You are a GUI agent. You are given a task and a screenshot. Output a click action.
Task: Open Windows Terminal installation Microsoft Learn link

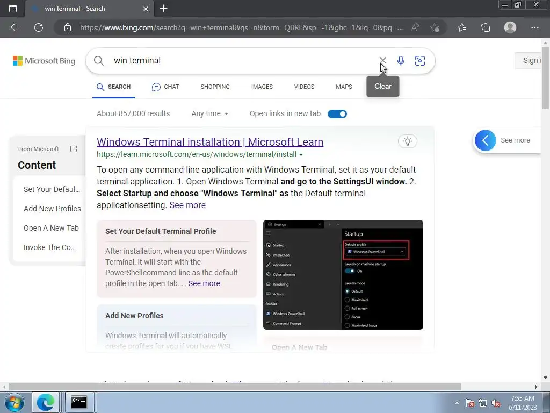click(210, 142)
